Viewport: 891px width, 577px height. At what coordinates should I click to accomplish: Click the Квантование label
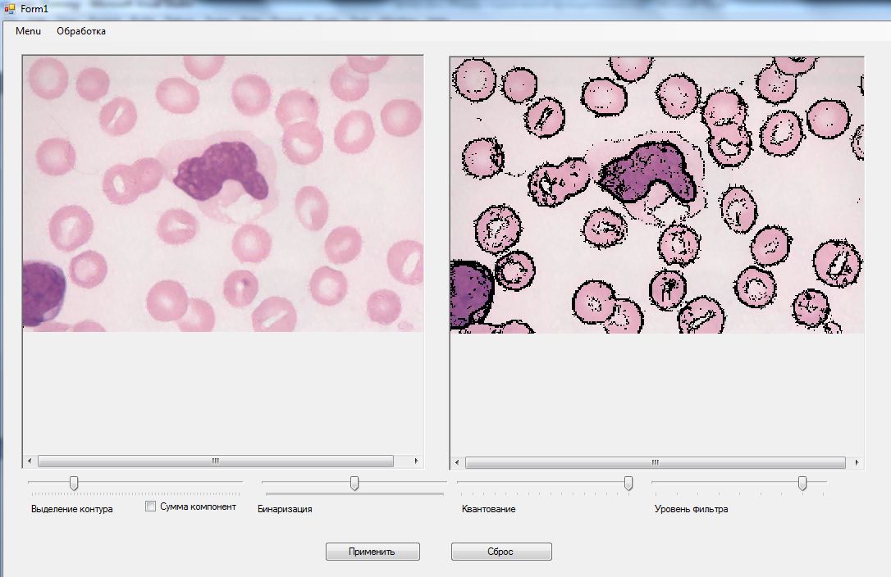tap(489, 510)
